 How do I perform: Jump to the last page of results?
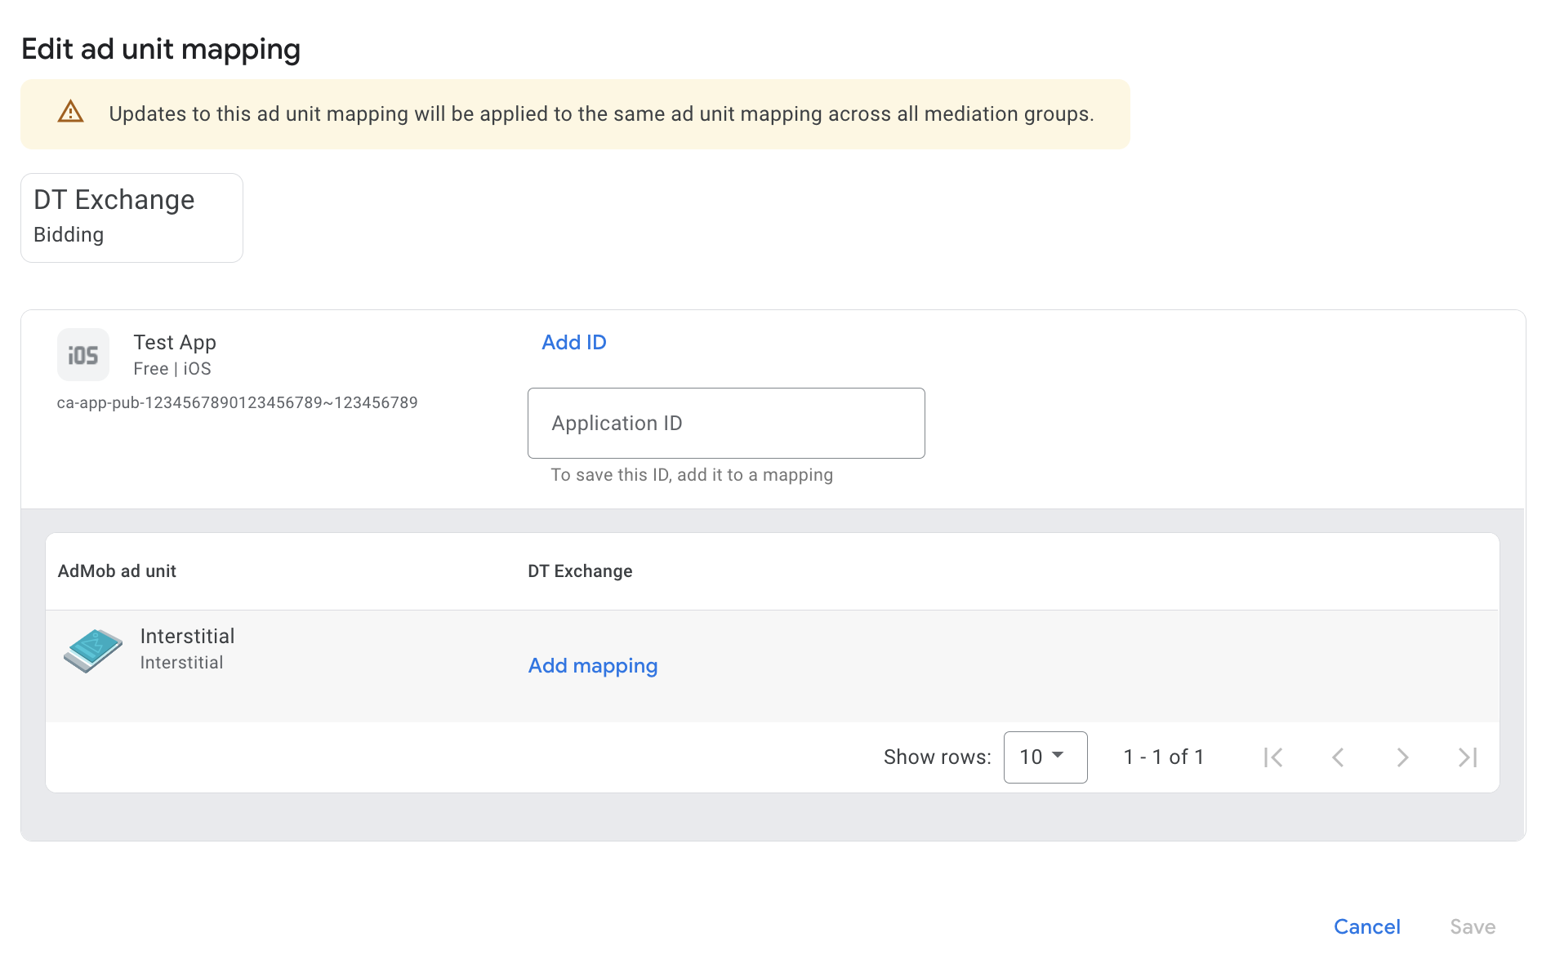pyautogui.click(x=1468, y=757)
